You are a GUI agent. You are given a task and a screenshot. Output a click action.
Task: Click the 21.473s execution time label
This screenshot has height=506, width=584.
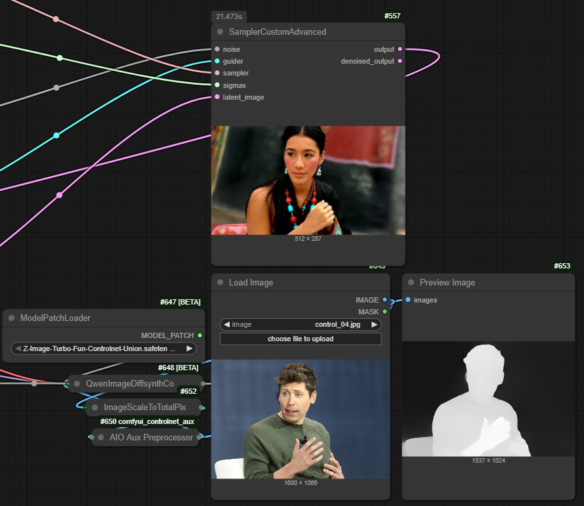(x=229, y=17)
